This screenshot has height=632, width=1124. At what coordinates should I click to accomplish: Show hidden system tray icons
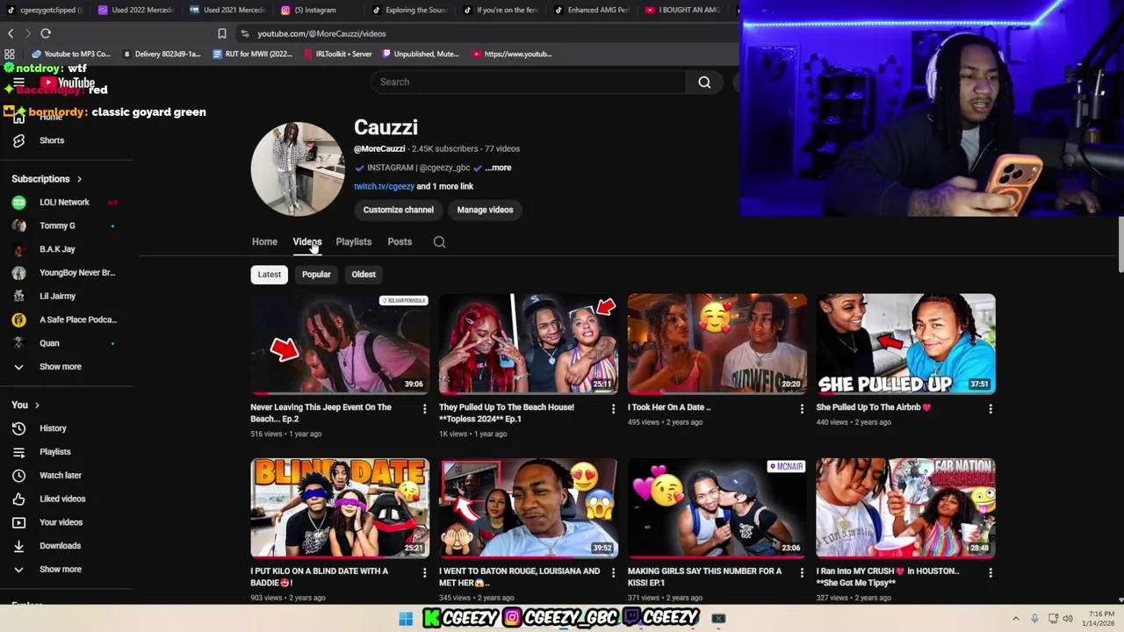pyautogui.click(x=1016, y=619)
